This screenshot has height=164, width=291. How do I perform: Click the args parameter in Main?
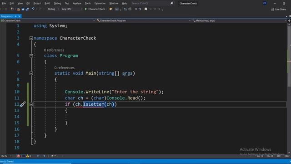click(x=127, y=73)
